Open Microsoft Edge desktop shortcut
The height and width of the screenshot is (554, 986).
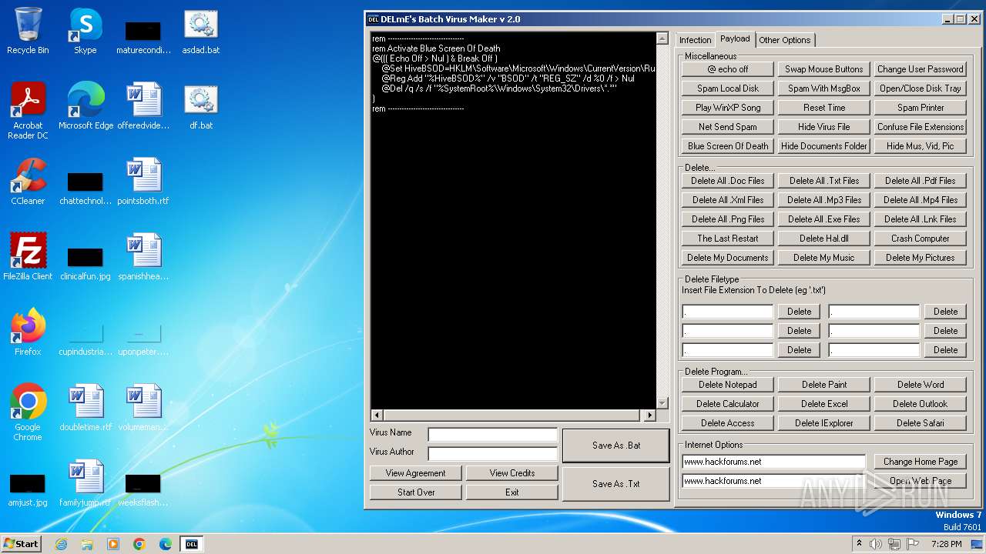86,107
